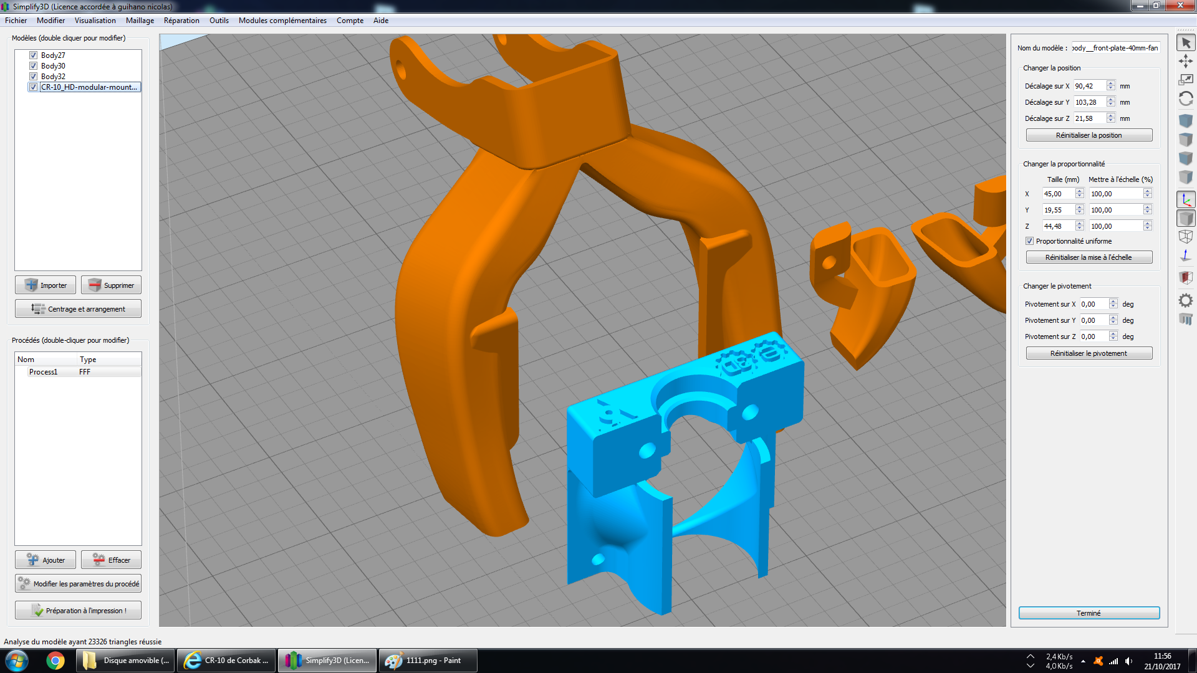Open the Modules complémentaires menu
This screenshot has height=673, width=1197.
(282, 21)
